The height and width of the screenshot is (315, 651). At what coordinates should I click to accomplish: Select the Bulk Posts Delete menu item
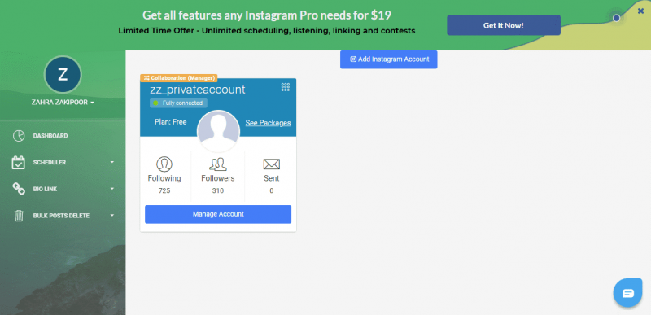(x=61, y=216)
